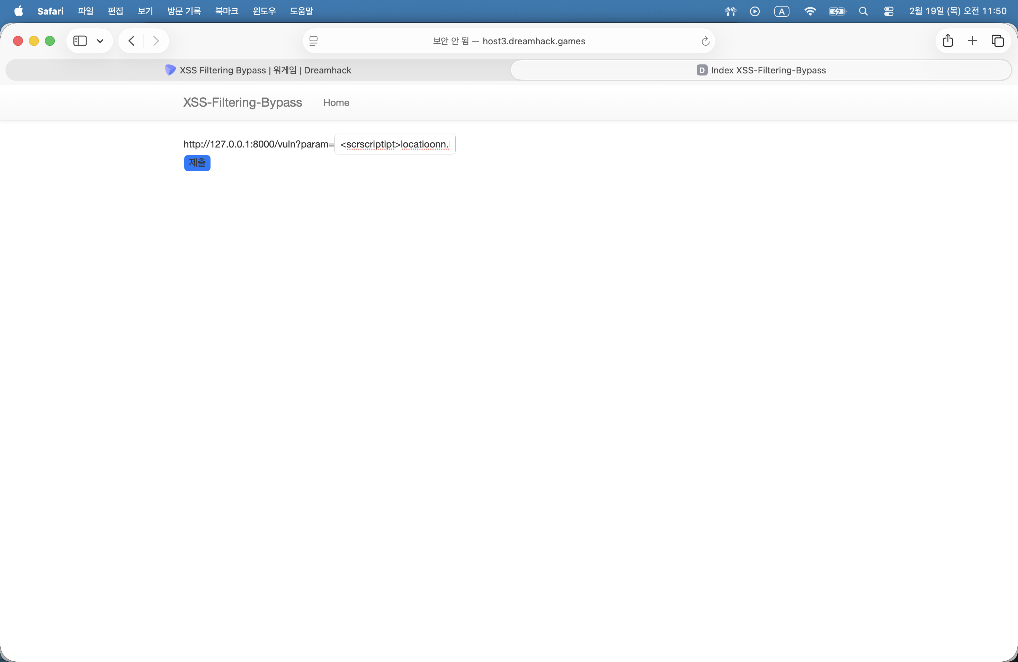This screenshot has width=1018, height=662.
Task: Click the address bar host3.dreamhack.games
Action: coord(509,41)
